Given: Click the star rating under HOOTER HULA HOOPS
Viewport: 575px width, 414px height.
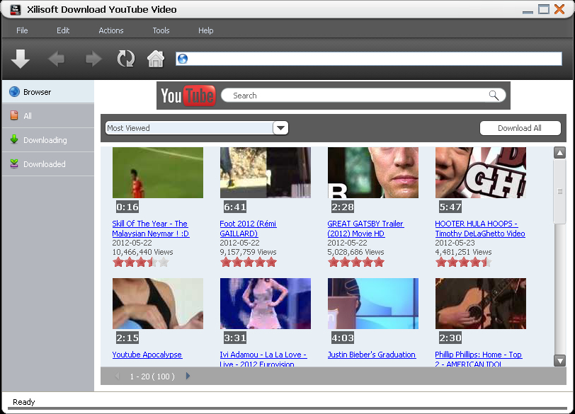Looking at the screenshot, I should point(464,262).
